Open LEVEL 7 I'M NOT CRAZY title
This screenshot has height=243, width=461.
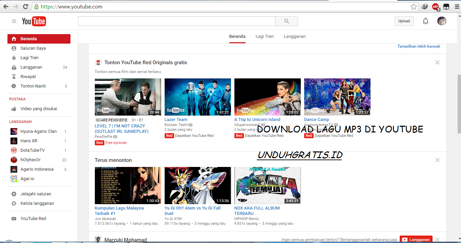pyautogui.click(x=122, y=129)
